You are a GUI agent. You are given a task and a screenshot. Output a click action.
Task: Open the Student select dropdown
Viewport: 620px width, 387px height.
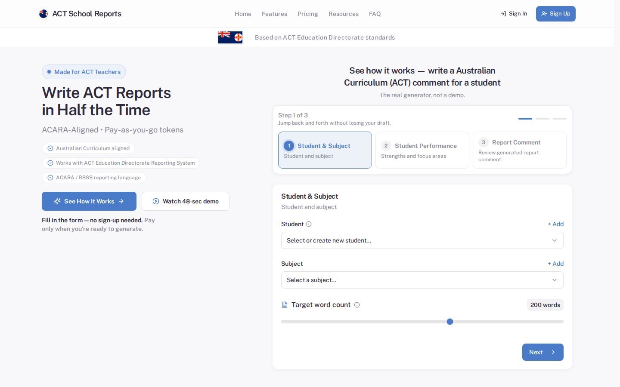click(x=422, y=240)
